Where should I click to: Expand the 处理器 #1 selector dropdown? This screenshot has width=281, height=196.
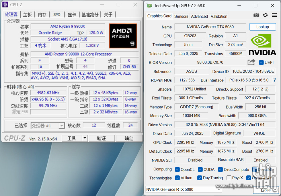[61, 126]
